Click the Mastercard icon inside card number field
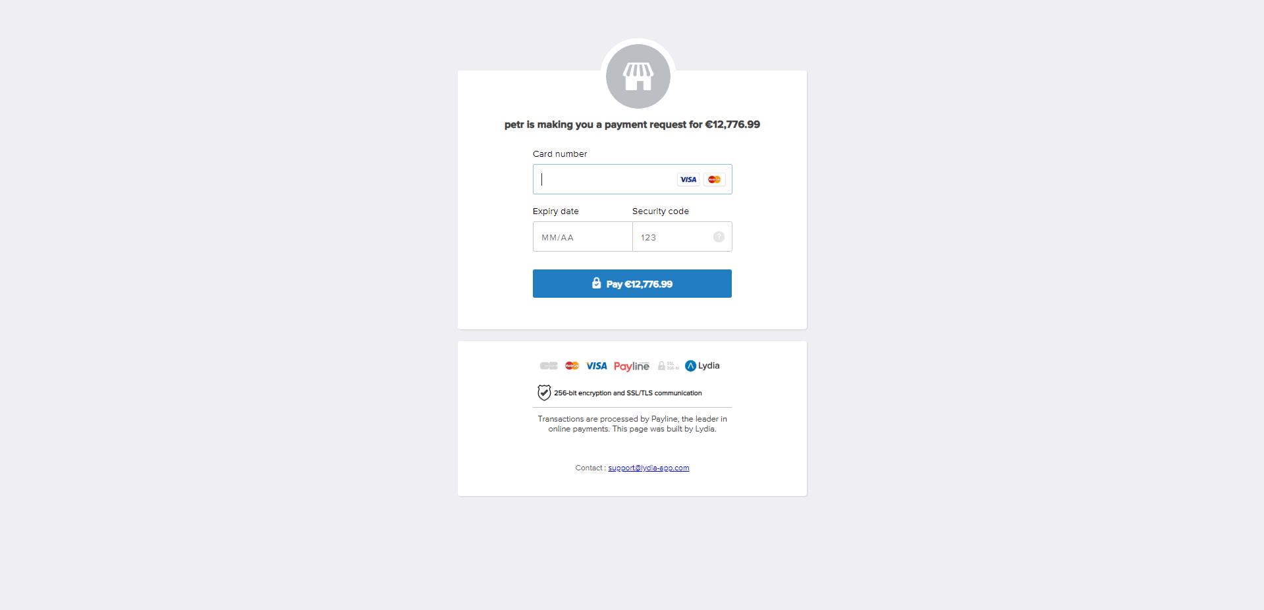 click(x=714, y=179)
